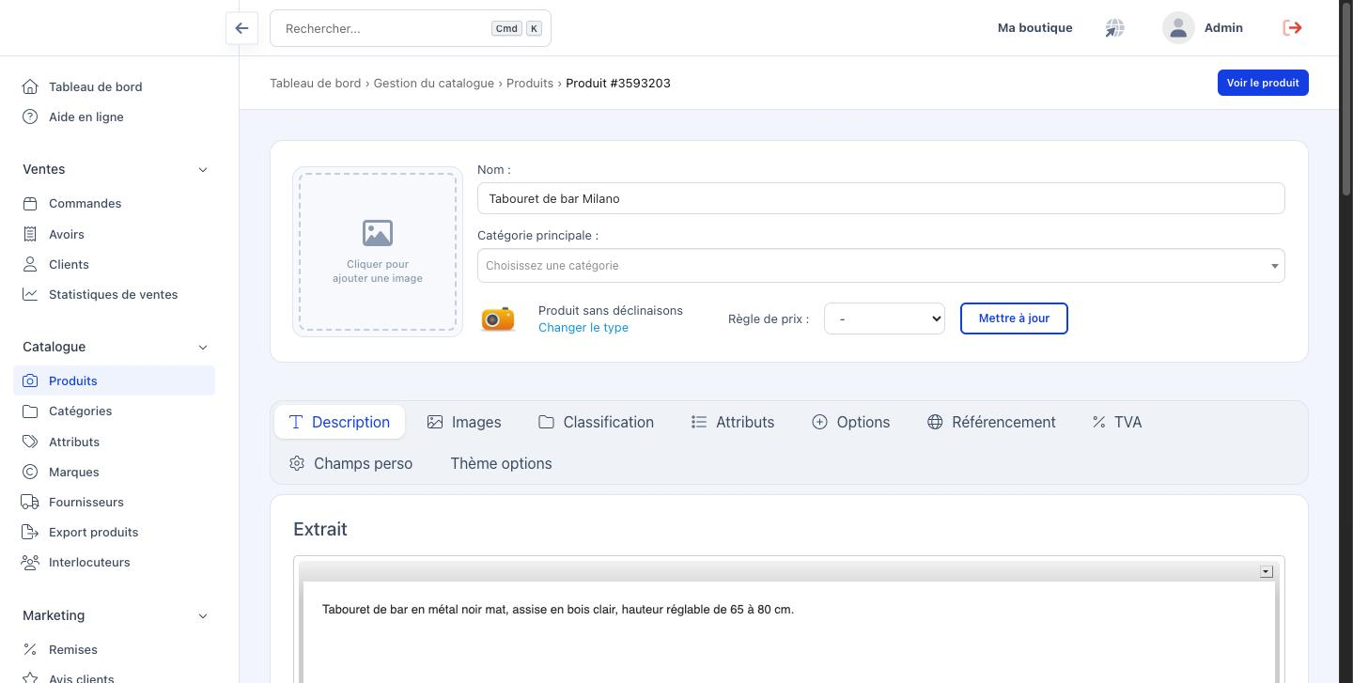Screen dimensions: 1353x683
Task: Collapse the Catalogue sidebar section
Action: point(203,347)
